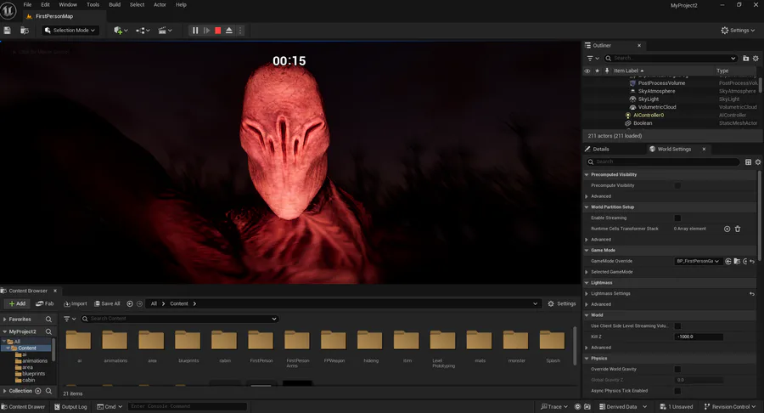Enable Streaming checkbox in World Partition Setup
This screenshot has width=764, height=413.
click(x=677, y=218)
